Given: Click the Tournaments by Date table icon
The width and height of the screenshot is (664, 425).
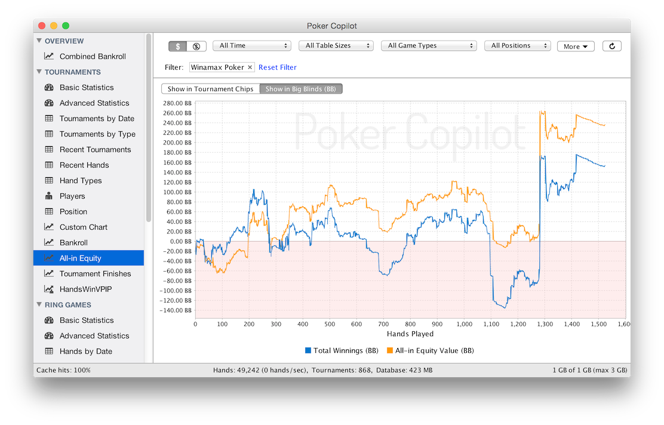Looking at the screenshot, I should 49,118.
